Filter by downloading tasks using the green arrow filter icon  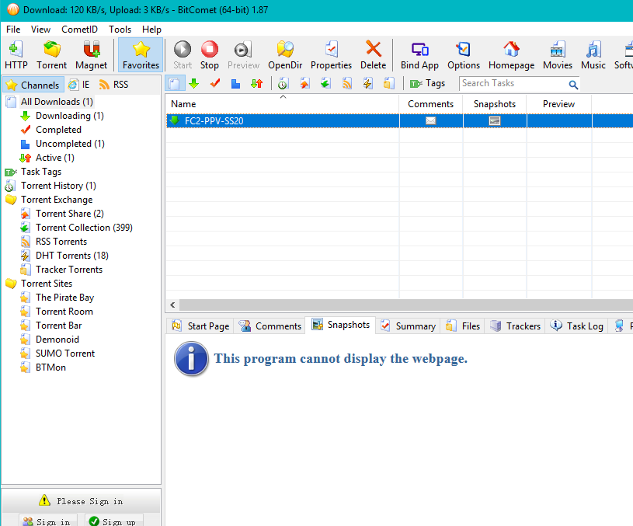[x=194, y=84]
